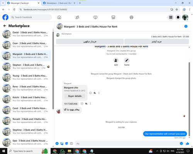Viewport: 193px width, 154px height.
Task: Open more actions plus icon in composer
Action: click(x=57, y=144)
